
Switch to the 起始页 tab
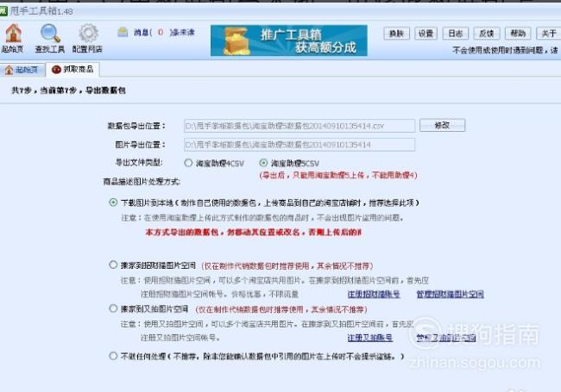[22, 70]
